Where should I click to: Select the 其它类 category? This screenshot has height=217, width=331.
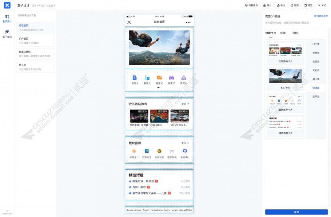coord(316,70)
